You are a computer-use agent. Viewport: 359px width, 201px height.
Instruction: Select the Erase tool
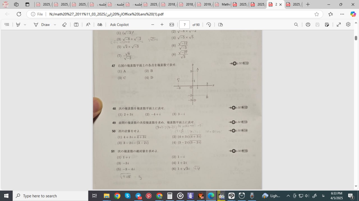click(64, 25)
